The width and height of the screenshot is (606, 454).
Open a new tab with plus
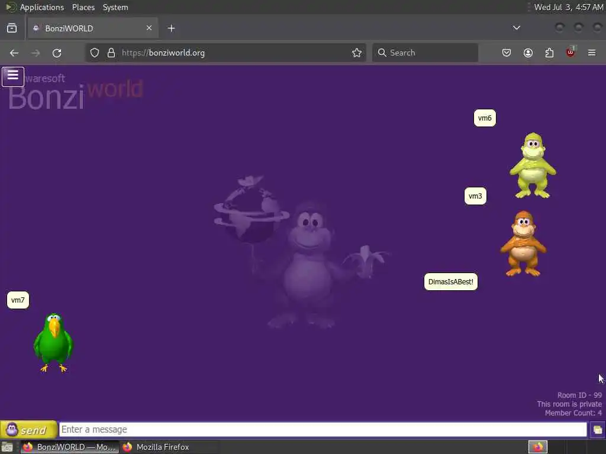tap(171, 28)
